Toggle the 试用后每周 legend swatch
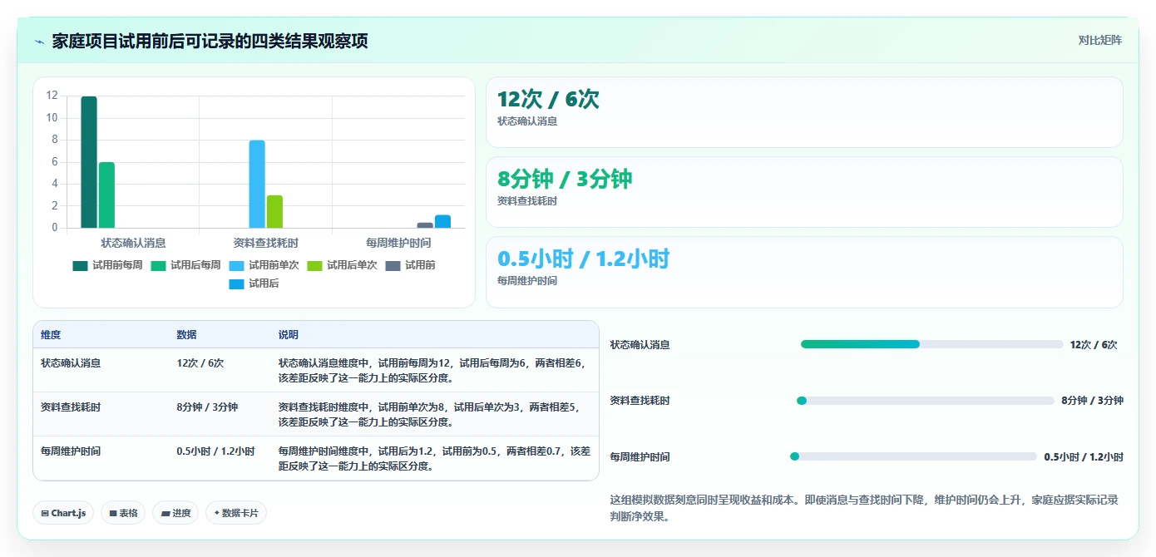 (158, 266)
